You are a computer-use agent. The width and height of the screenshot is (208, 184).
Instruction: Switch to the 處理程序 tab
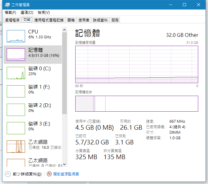12,20
